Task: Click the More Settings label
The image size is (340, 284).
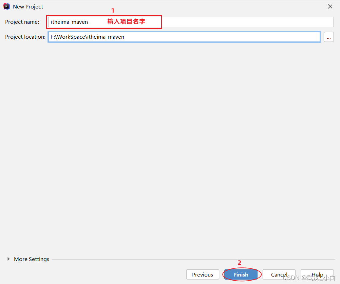Action: tap(32, 259)
